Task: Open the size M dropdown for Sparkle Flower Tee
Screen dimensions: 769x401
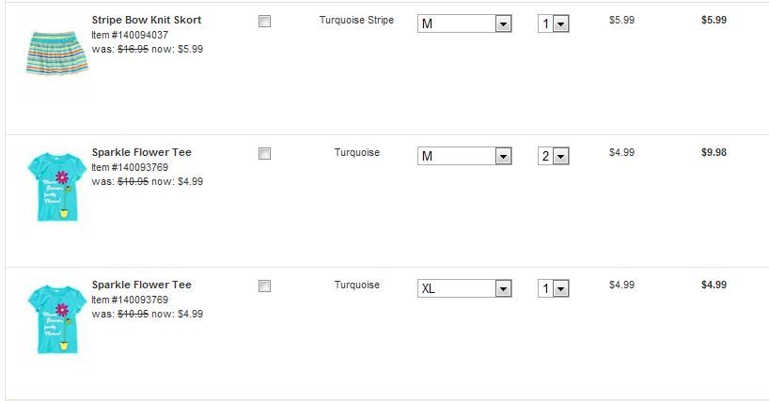Action: (464, 156)
